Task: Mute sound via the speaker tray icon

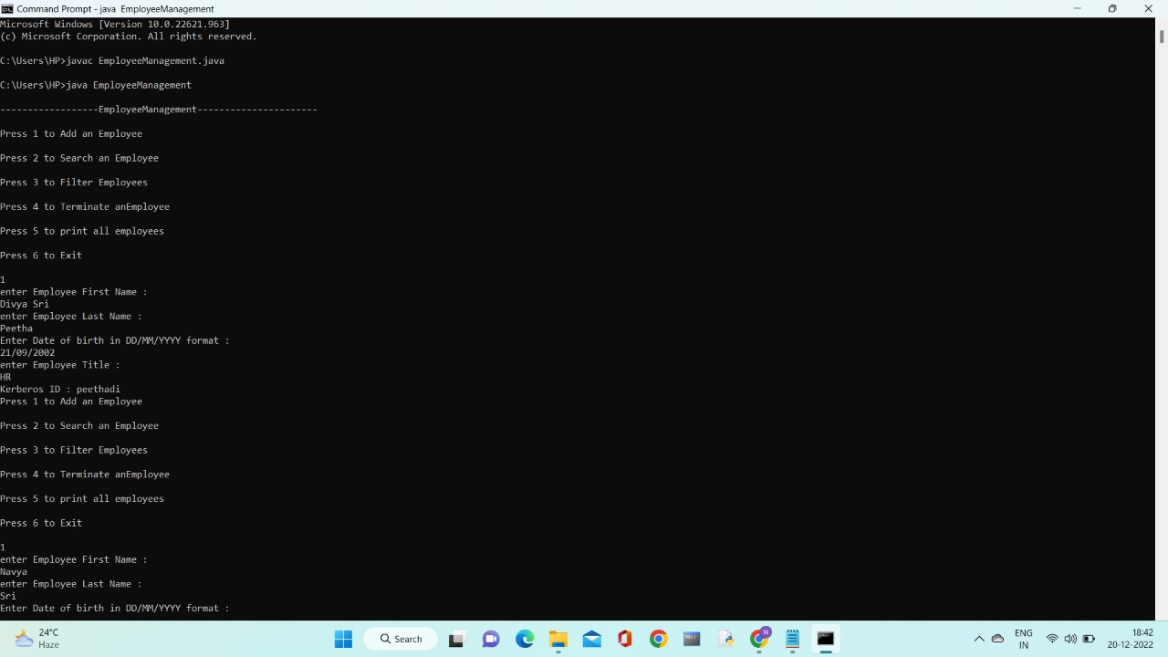Action: coord(1070,639)
